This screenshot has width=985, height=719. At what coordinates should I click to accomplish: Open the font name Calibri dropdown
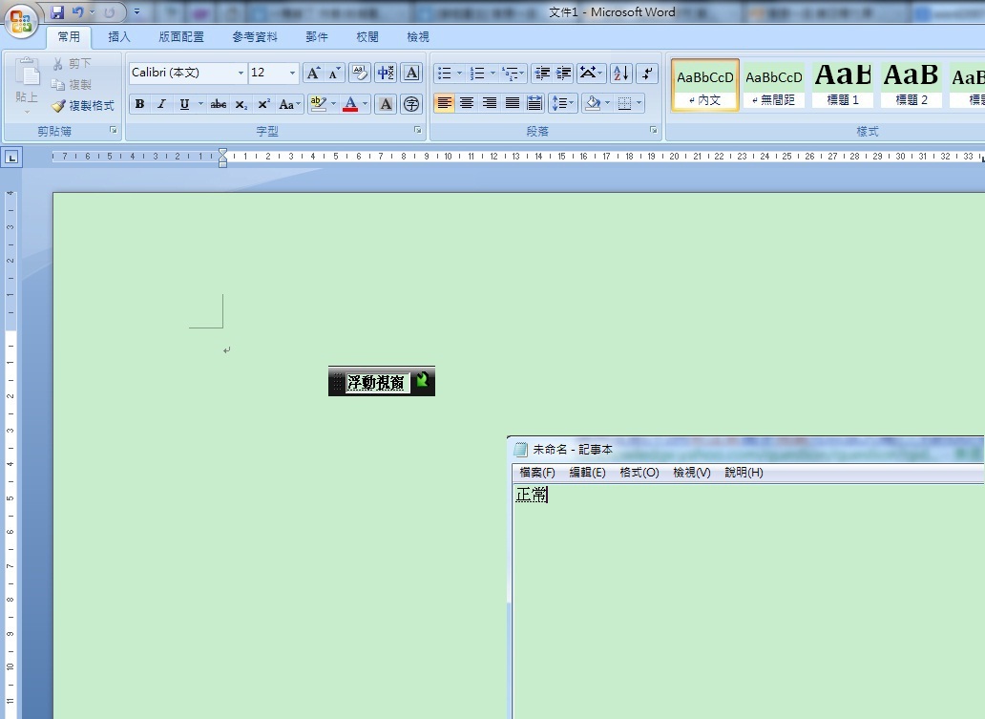tap(241, 74)
